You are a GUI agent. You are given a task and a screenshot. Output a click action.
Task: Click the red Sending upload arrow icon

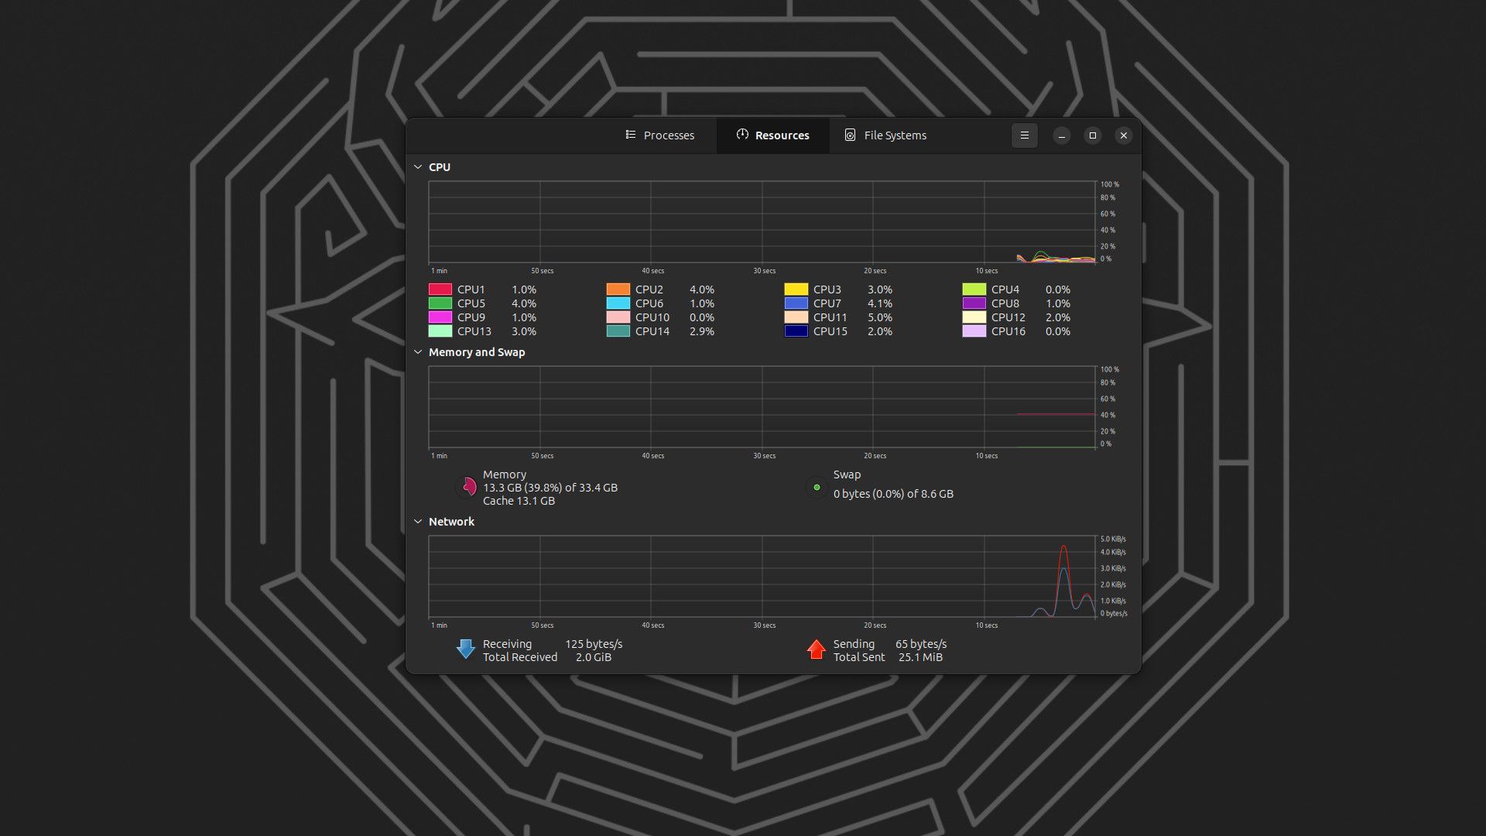817,649
